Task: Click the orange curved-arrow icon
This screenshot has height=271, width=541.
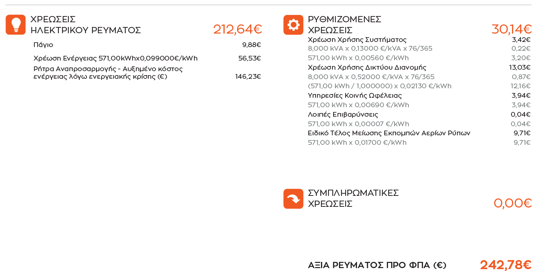Action: pyautogui.click(x=293, y=199)
